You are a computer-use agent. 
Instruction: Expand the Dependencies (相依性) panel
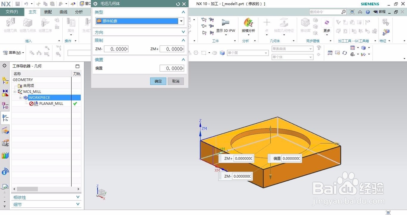click(78, 197)
